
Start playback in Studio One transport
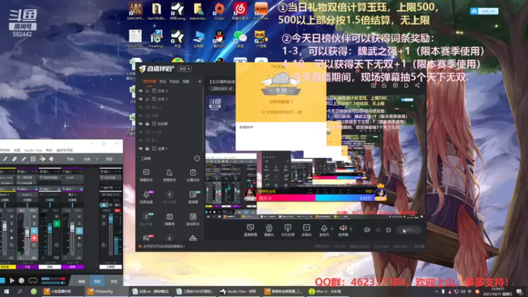pyautogui.click(x=12, y=280)
